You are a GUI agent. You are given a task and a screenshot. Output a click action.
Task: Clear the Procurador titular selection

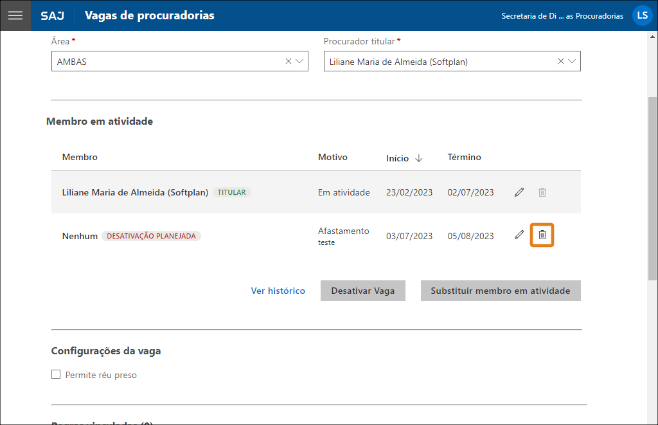tap(561, 62)
